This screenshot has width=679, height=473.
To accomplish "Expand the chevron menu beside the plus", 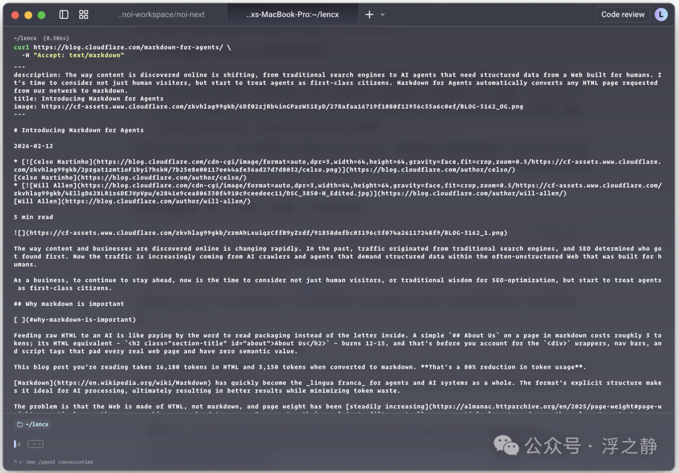I will pos(383,14).
